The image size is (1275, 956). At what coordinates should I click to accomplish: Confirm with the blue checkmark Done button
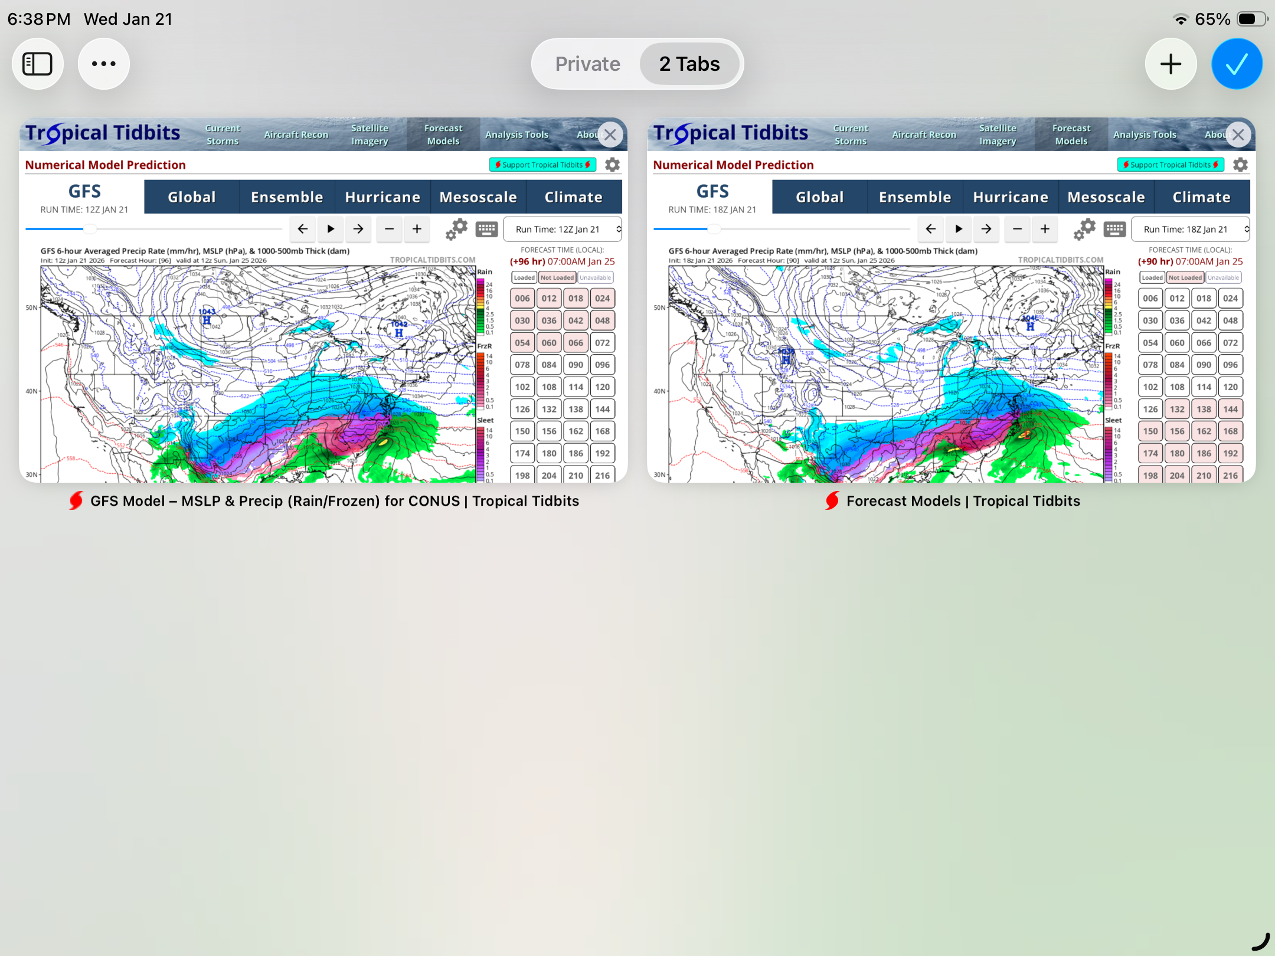[x=1237, y=64]
